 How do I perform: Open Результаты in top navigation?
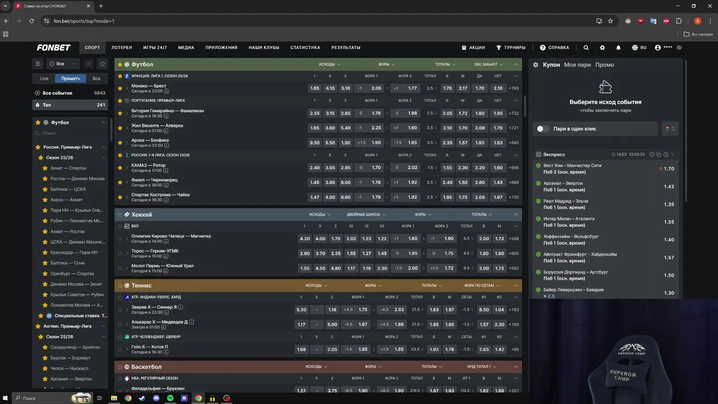[x=346, y=48]
